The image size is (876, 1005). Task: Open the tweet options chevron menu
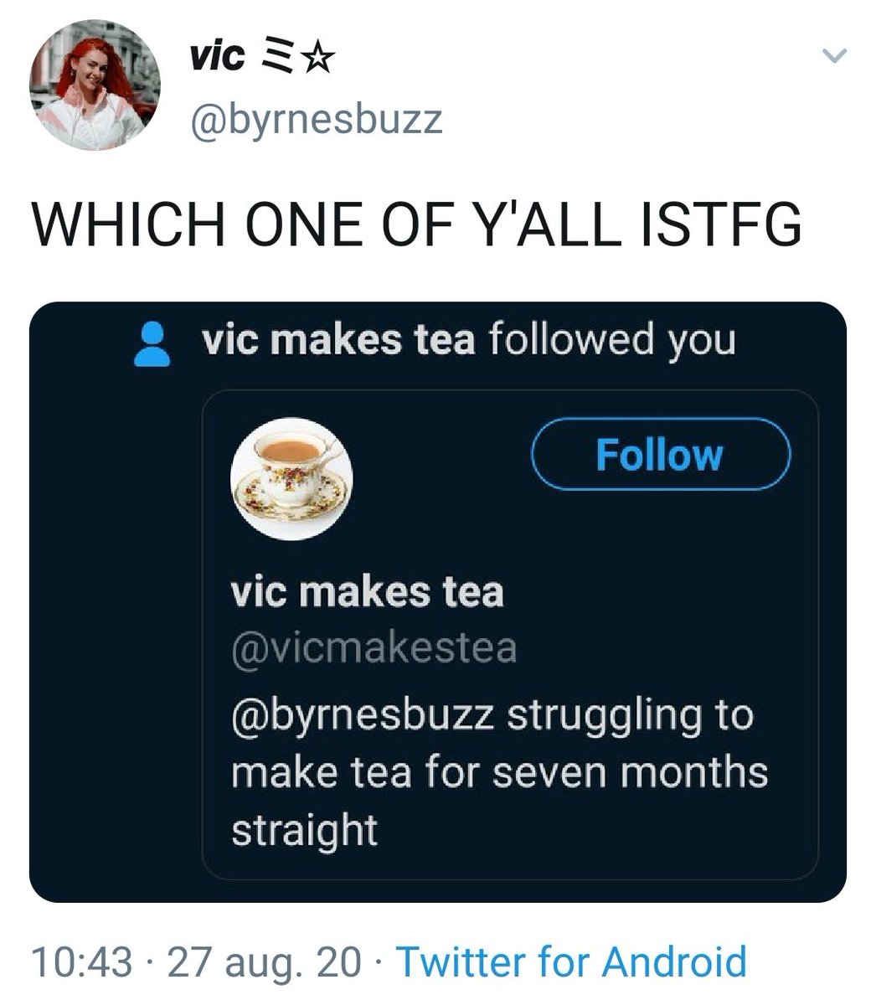(835, 56)
